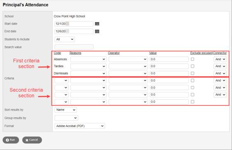Open the Format Adobe Acrobat (PDF) dropdown
Image resolution: width=232 pixels, height=150 pixels.
[x=80, y=126]
